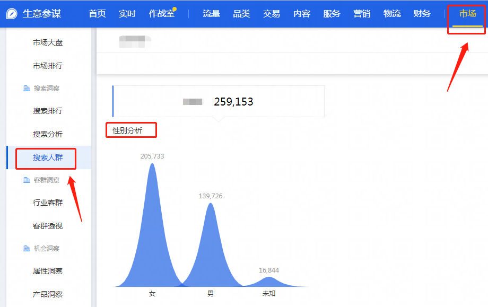This screenshot has width=488, height=307.
Task: Select 市场大盘 in the sidebar
Action: [x=48, y=42]
